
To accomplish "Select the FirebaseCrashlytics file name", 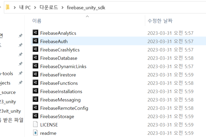I will pyautogui.click(x=60, y=50).
